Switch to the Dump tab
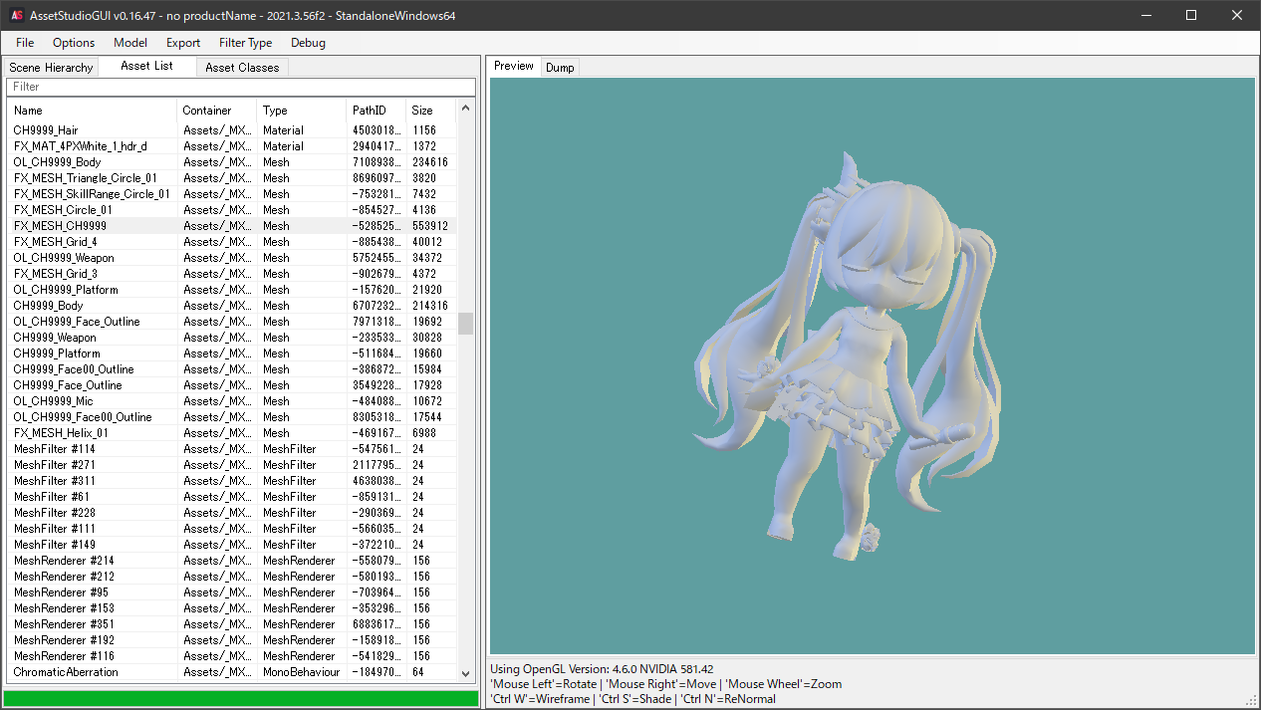 click(560, 68)
